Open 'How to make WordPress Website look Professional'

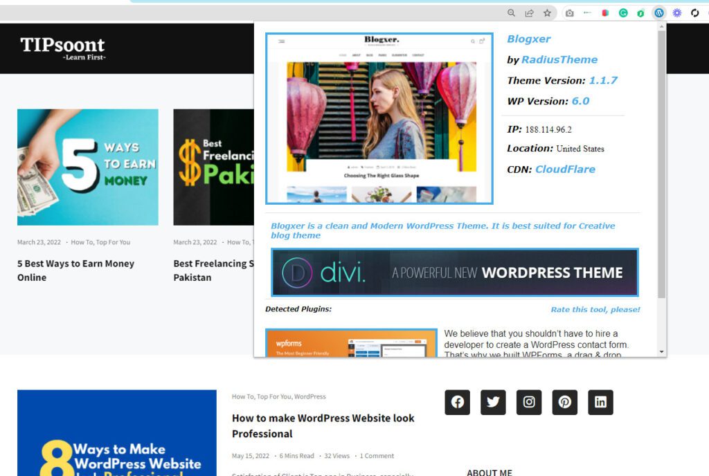(323, 426)
